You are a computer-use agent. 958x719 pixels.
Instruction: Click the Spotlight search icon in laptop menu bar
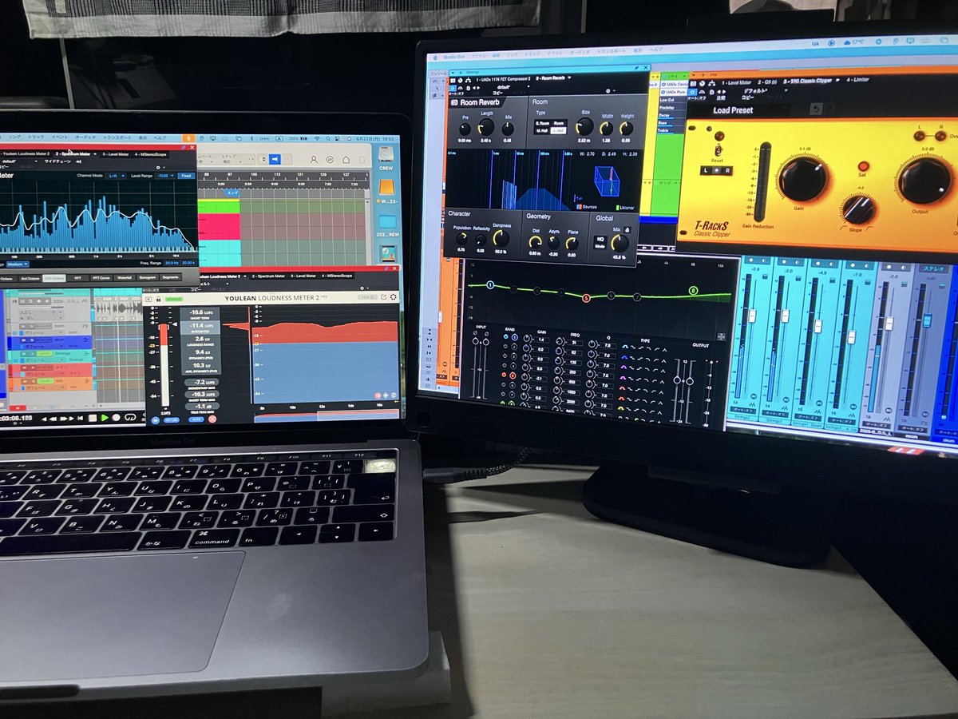(x=327, y=139)
